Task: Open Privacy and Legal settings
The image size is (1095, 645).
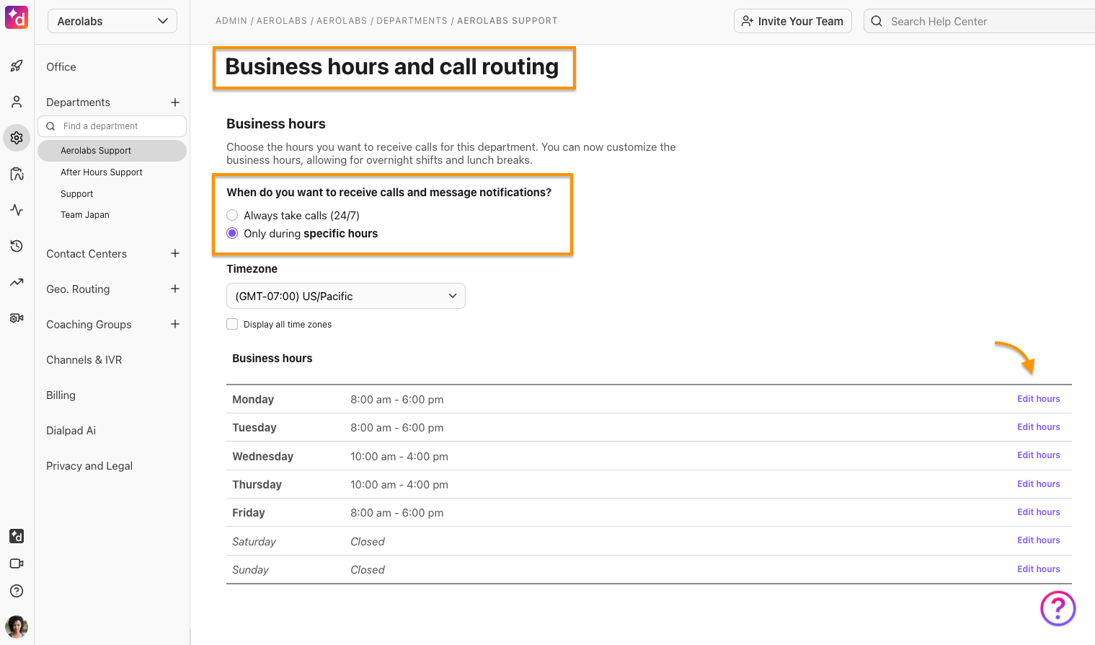Action: click(89, 465)
